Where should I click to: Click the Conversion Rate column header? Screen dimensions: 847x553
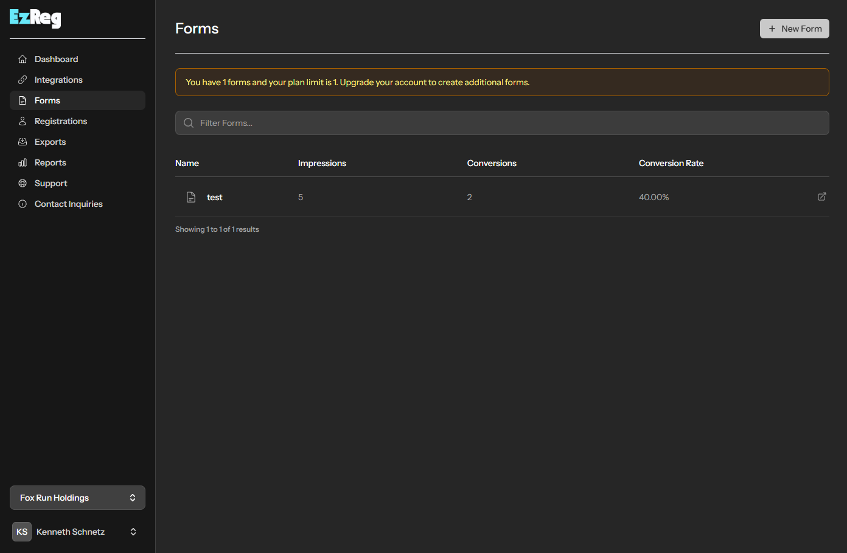point(671,162)
